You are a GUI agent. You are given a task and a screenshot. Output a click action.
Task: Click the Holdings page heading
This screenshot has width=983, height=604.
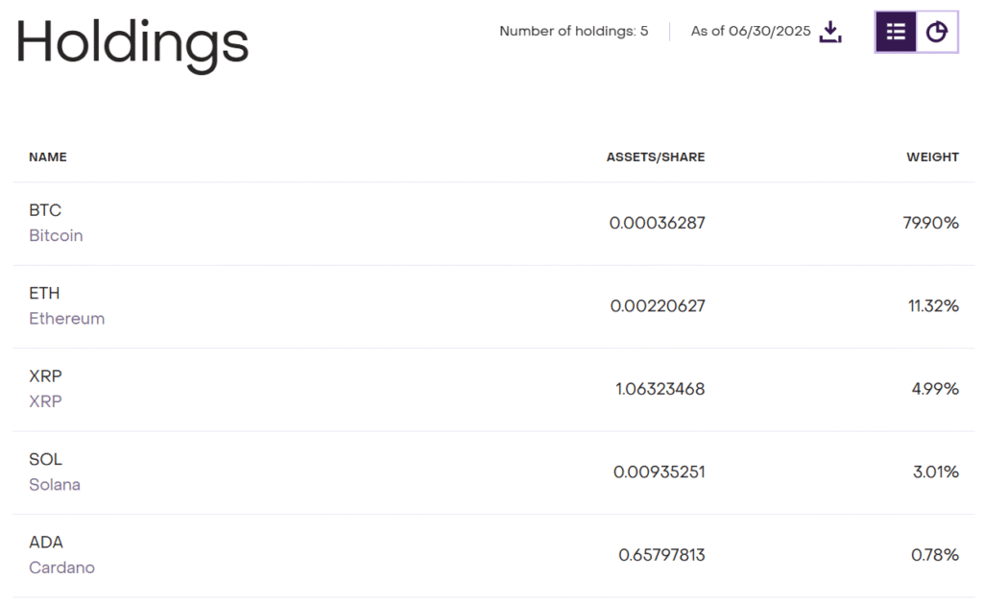[x=132, y=42]
